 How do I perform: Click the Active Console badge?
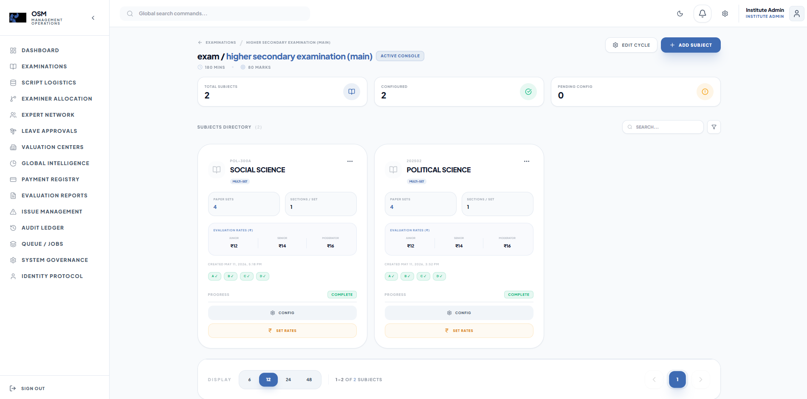(400, 56)
